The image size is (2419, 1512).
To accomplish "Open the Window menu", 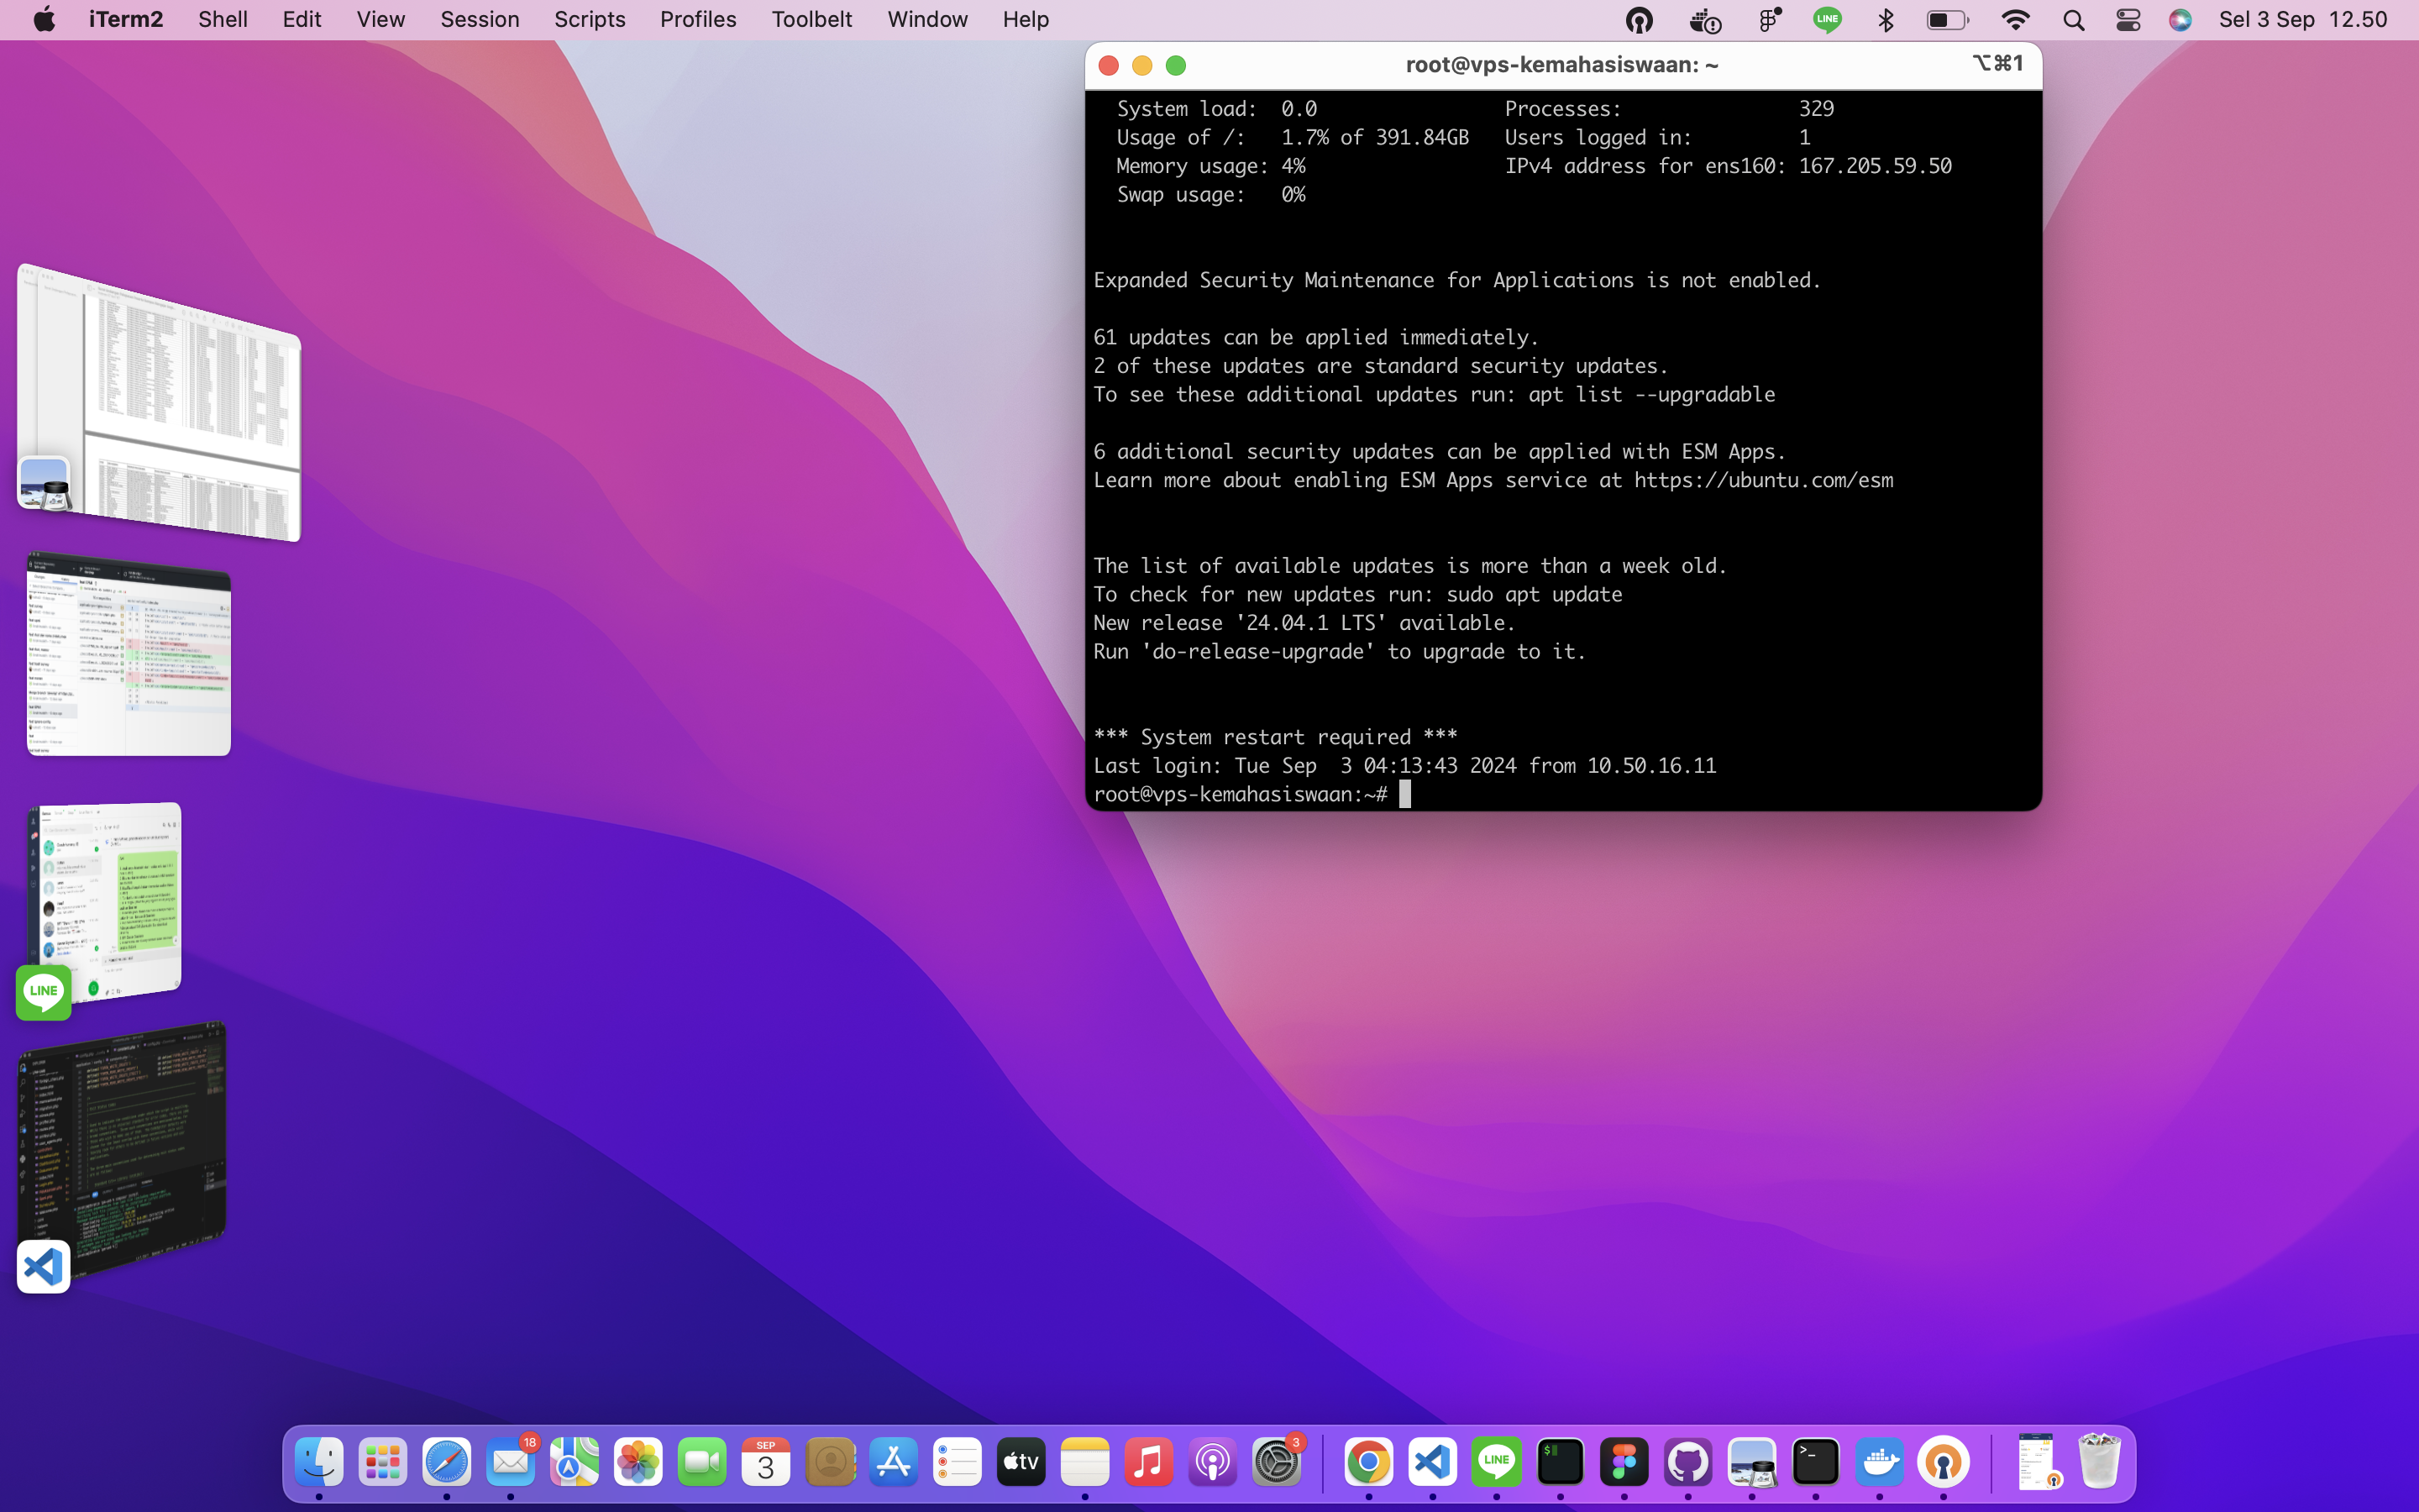I will (x=927, y=19).
